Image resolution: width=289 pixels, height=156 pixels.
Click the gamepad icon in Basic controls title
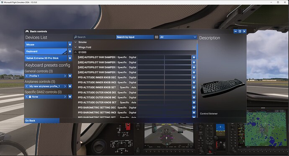27,31
